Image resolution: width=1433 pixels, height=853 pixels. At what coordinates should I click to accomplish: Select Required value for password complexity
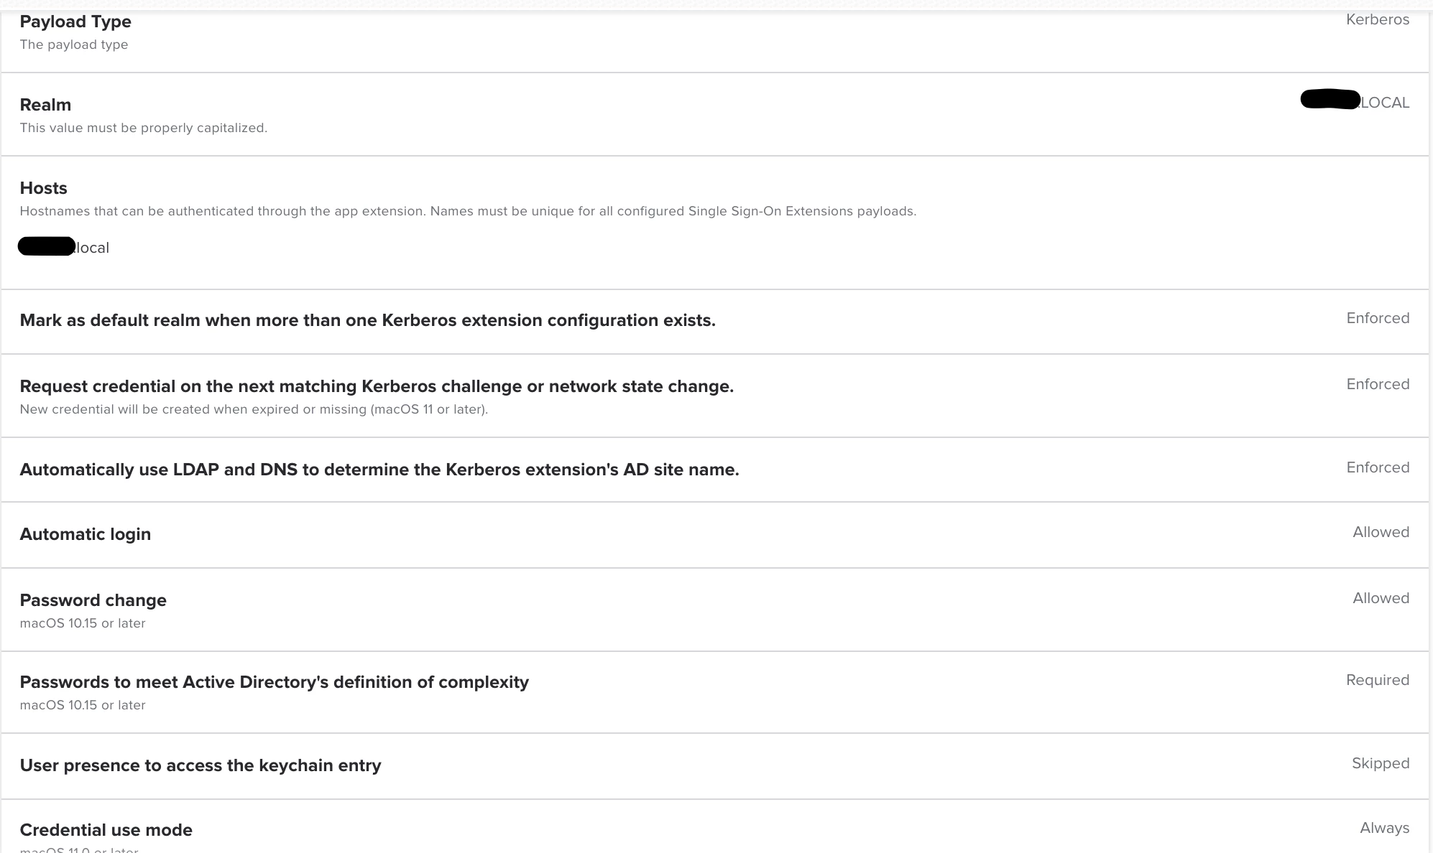1378,680
